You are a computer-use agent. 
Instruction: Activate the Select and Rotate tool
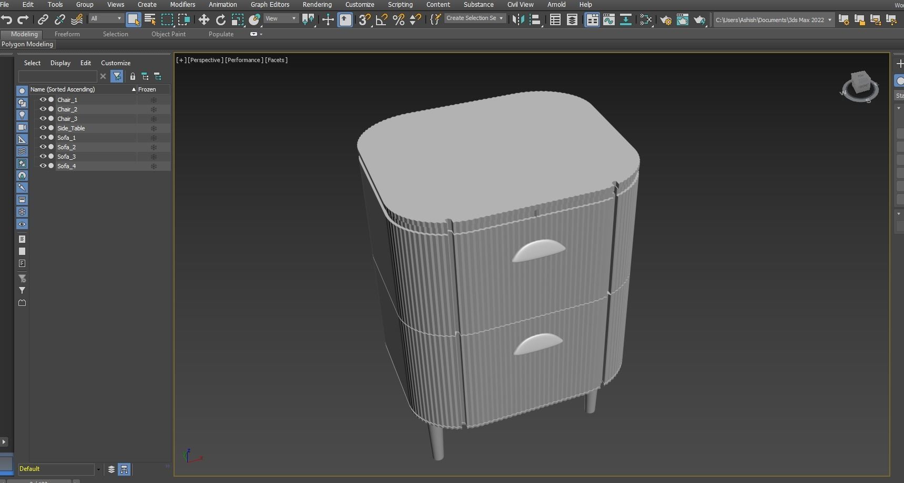[221, 20]
